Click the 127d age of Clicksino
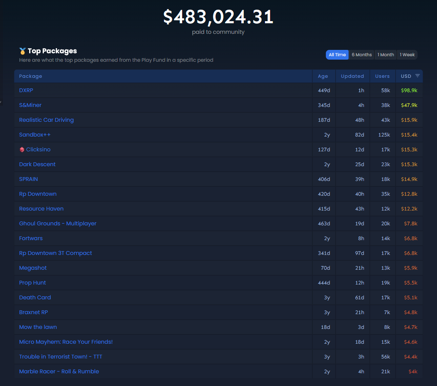Viewport: 437px width, 386px height. click(x=324, y=149)
